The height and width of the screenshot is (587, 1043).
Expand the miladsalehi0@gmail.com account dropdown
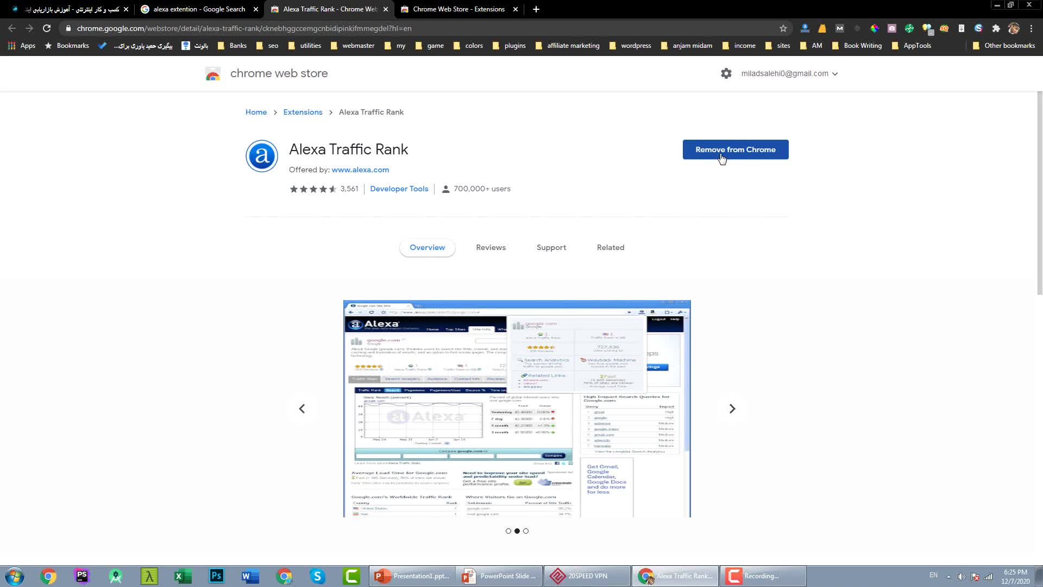click(x=789, y=73)
